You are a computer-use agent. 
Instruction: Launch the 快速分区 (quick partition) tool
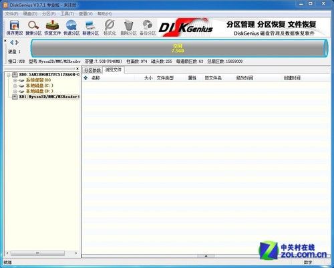click(71, 27)
